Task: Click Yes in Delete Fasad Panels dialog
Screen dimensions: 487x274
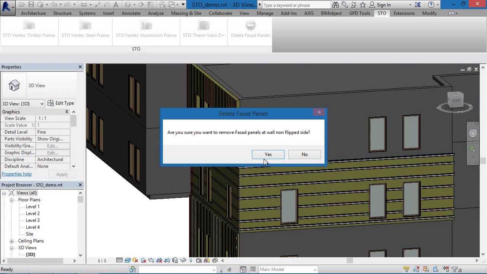Action: (x=268, y=155)
